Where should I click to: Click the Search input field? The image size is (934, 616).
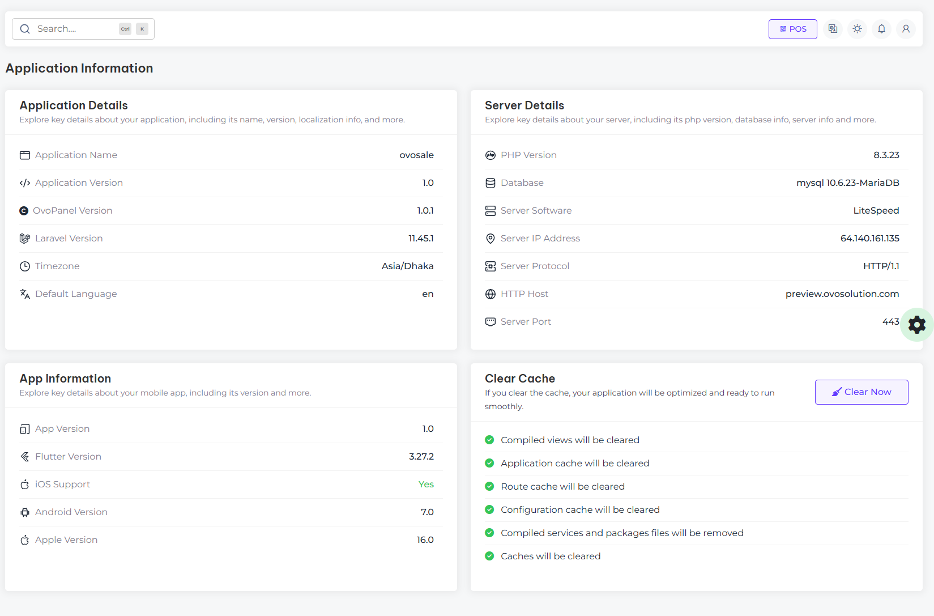(74, 29)
